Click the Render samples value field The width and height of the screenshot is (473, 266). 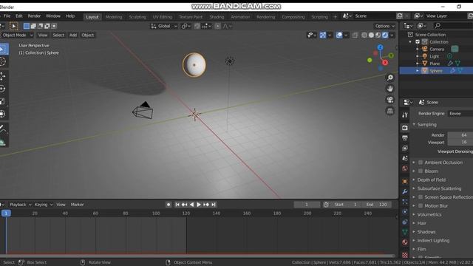click(x=460, y=135)
